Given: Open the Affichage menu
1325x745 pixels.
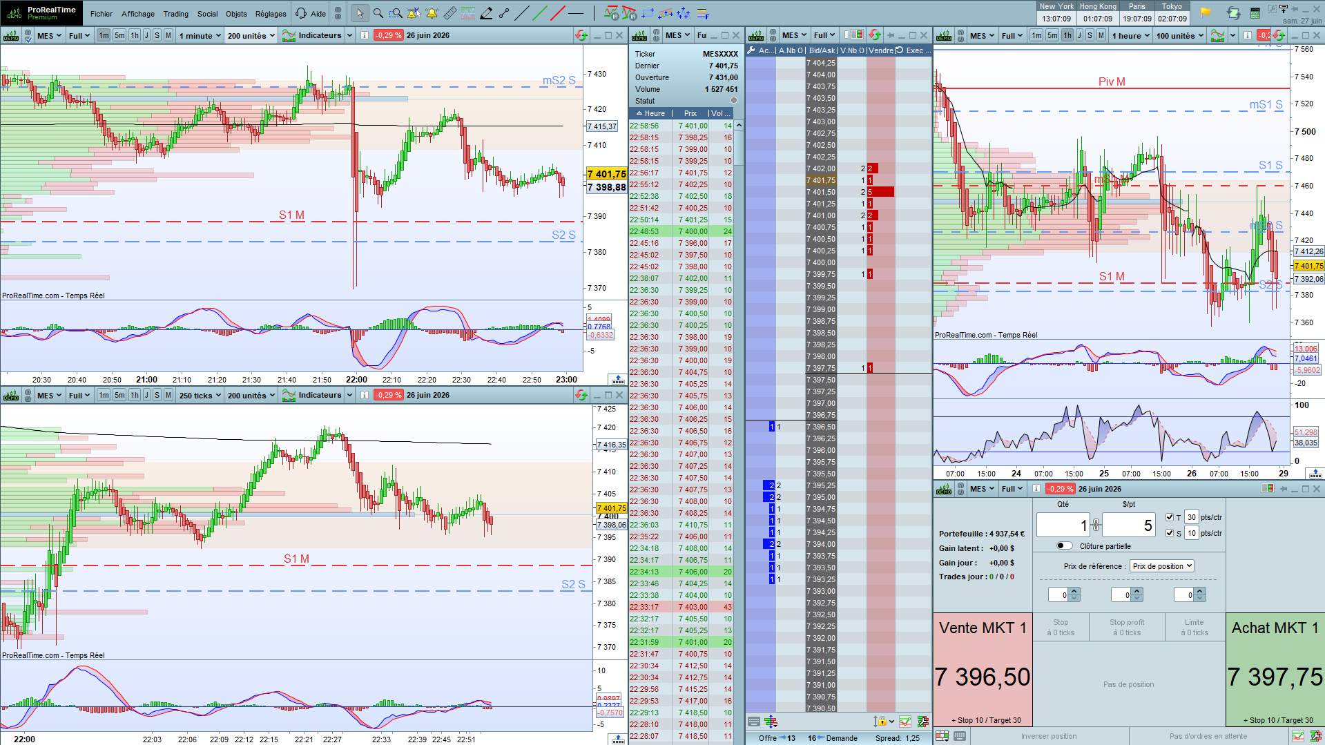Looking at the screenshot, I should 137,14.
